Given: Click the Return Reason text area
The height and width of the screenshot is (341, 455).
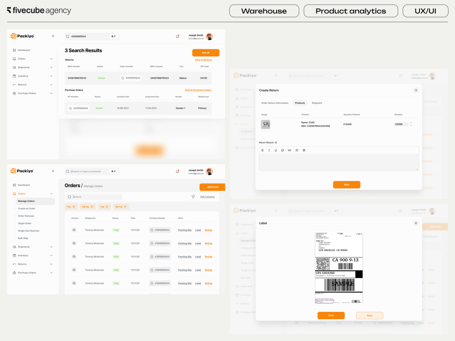Looking at the screenshot, I should point(339,162).
